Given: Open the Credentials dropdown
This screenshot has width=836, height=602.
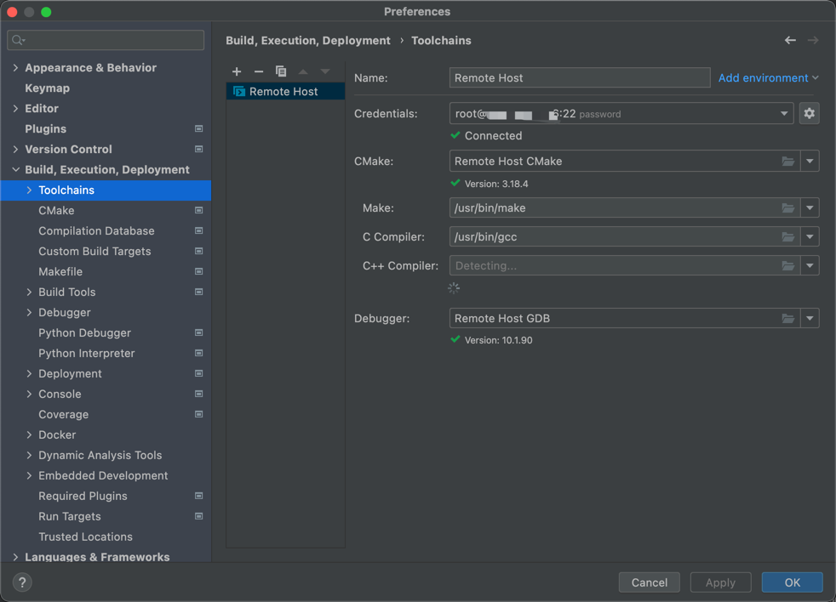Looking at the screenshot, I should [x=784, y=114].
